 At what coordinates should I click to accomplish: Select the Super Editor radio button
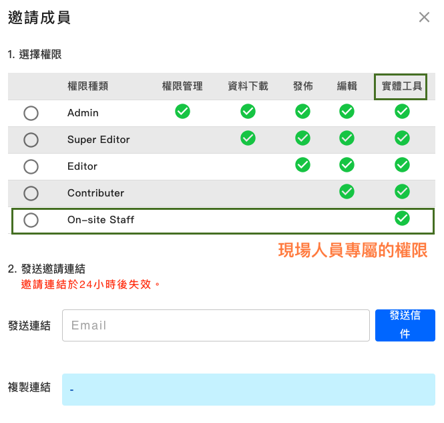(x=31, y=140)
